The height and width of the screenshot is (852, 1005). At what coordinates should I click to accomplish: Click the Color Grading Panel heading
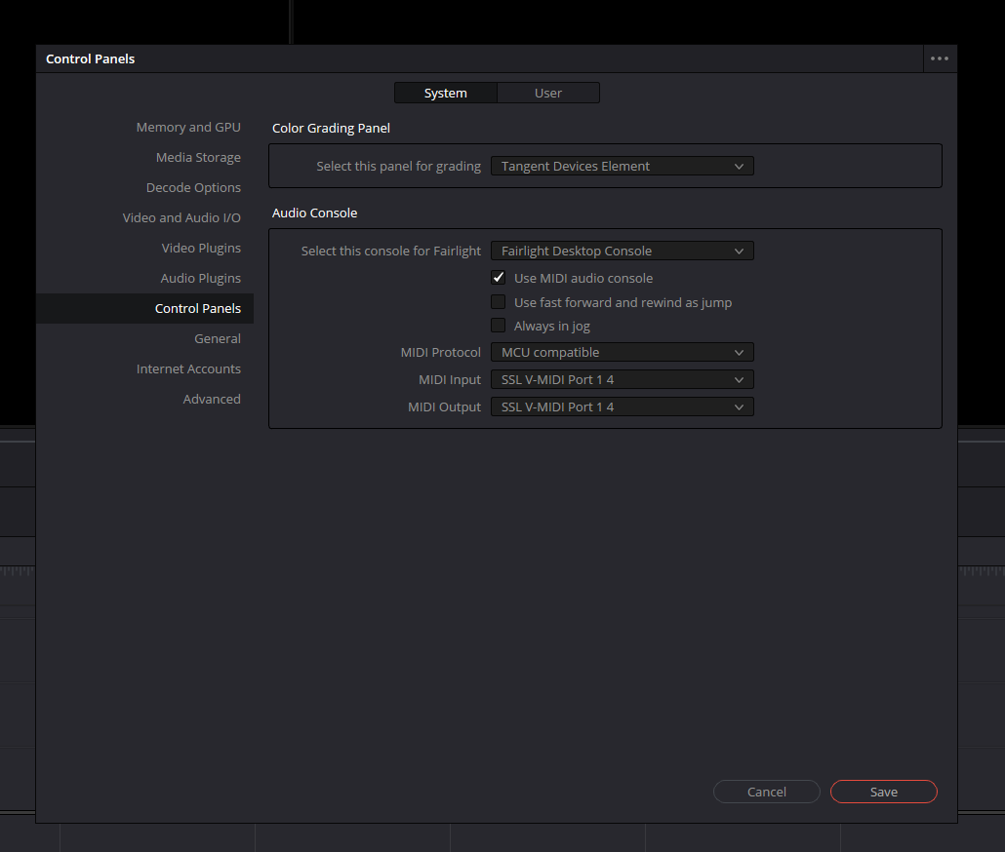[x=332, y=128]
